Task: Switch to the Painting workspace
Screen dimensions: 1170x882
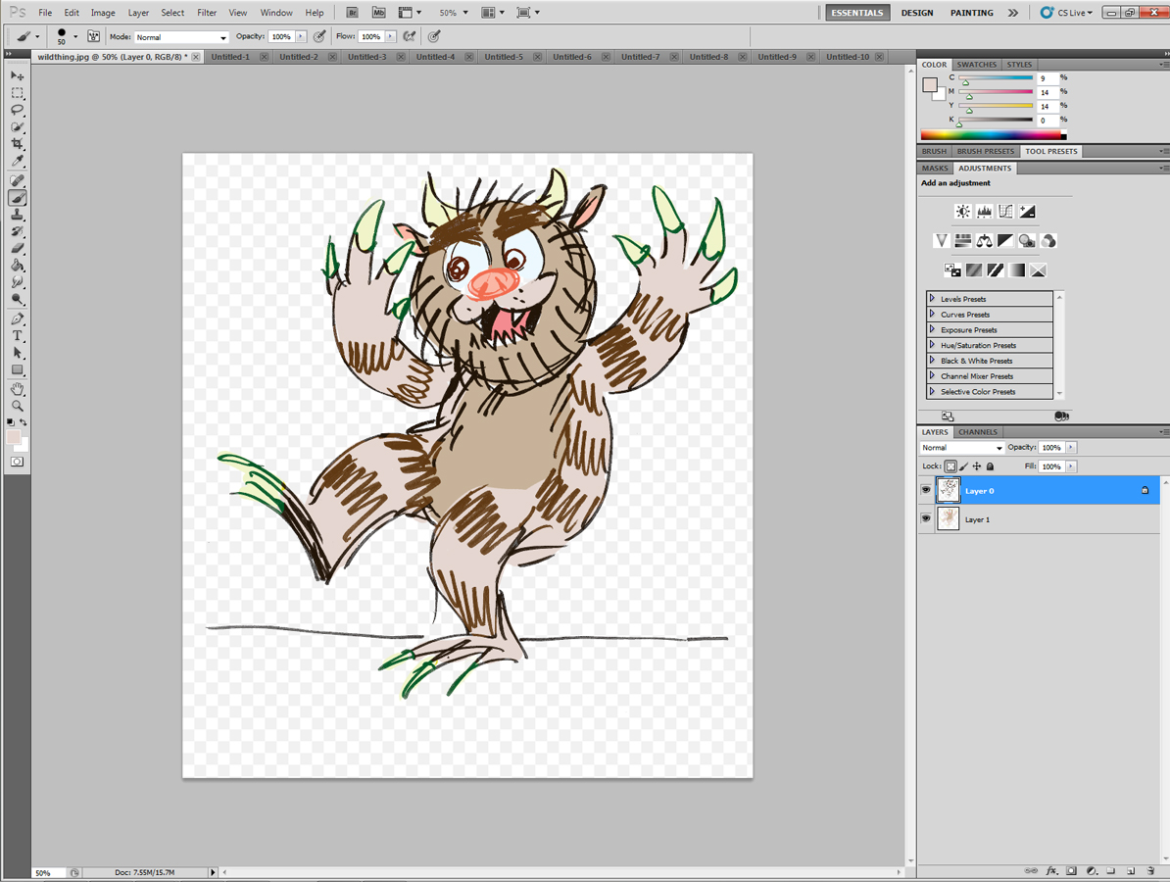Action: (x=971, y=13)
